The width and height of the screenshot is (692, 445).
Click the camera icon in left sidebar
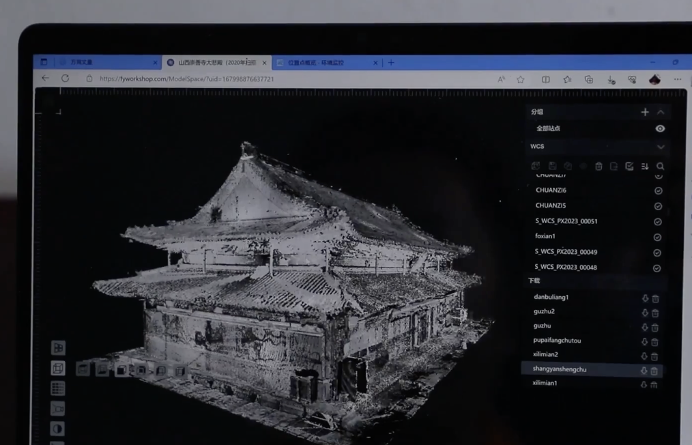click(x=58, y=409)
